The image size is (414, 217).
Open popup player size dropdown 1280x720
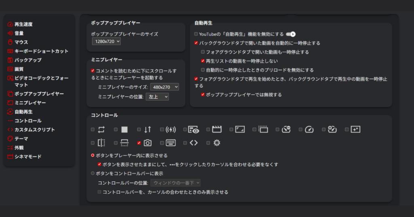106,41
